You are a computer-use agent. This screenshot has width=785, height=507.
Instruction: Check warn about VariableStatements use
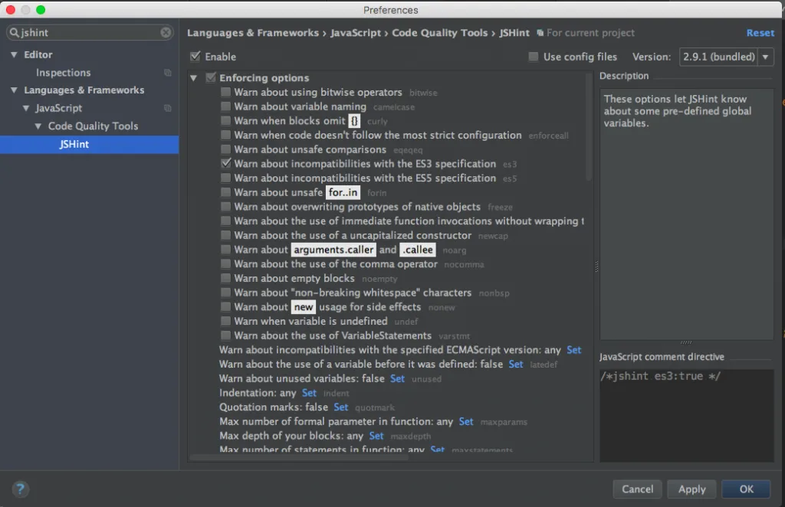pyautogui.click(x=226, y=335)
